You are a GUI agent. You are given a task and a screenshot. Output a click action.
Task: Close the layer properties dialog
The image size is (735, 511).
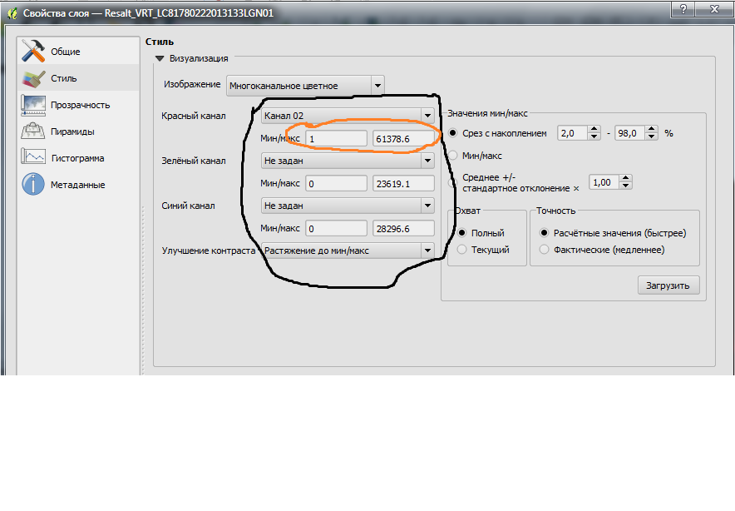tap(714, 9)
